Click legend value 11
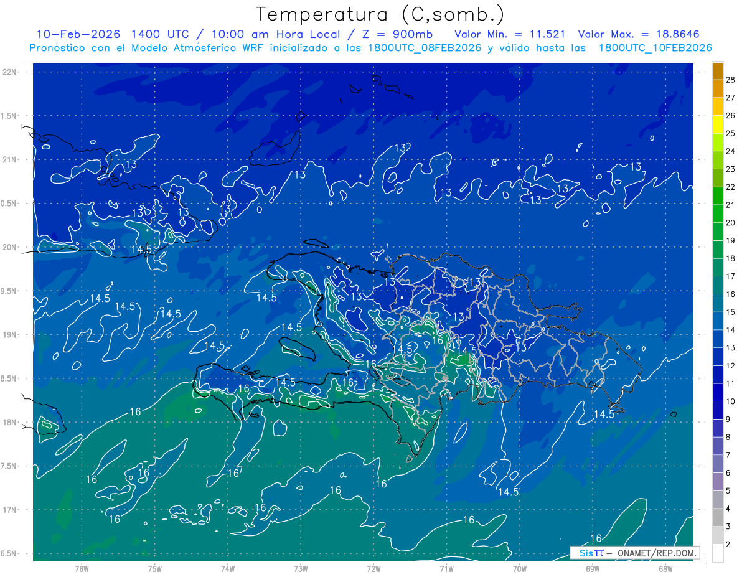 click(x=730, y=383)
